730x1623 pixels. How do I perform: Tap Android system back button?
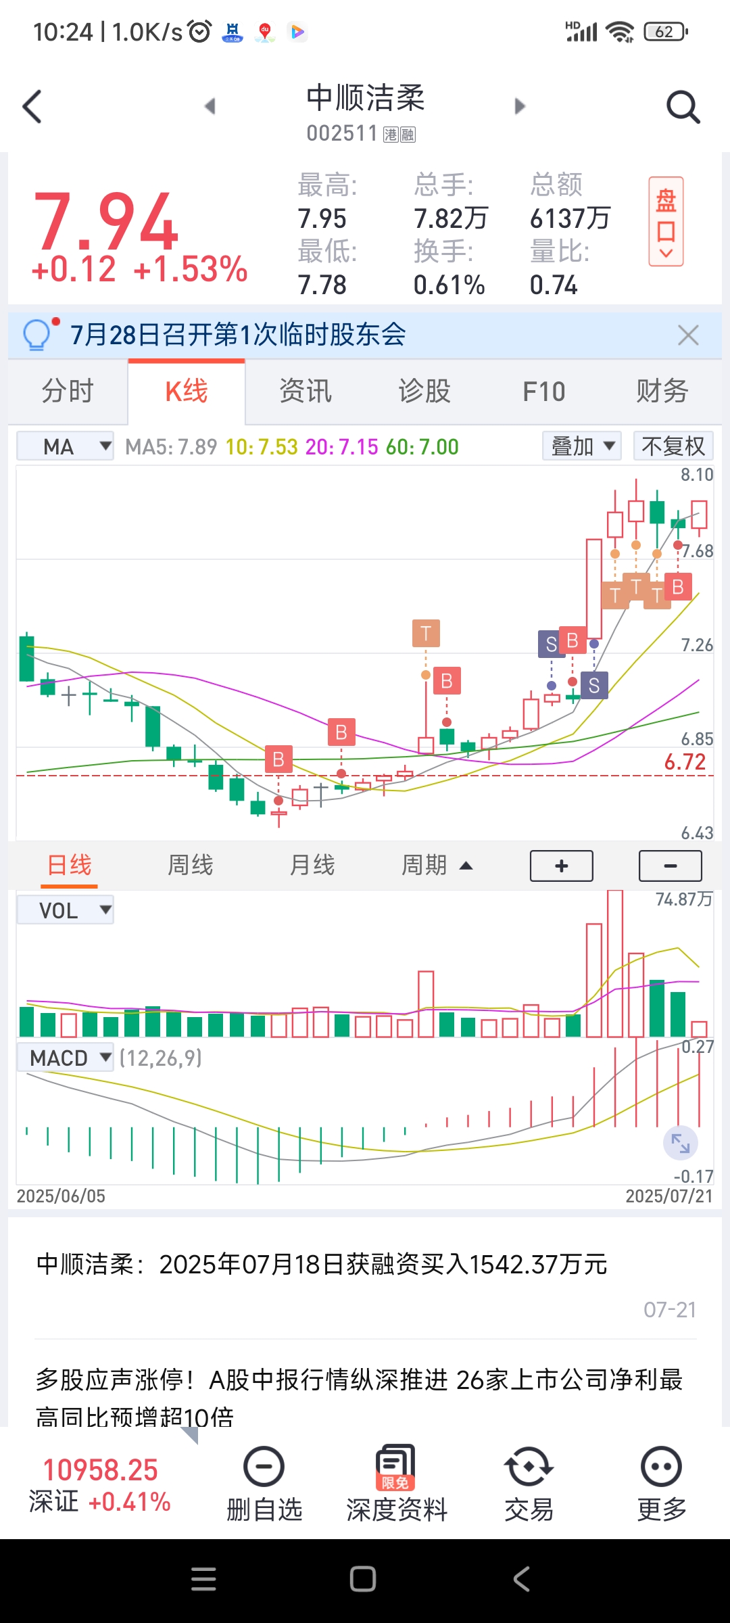coord(521,1579)
